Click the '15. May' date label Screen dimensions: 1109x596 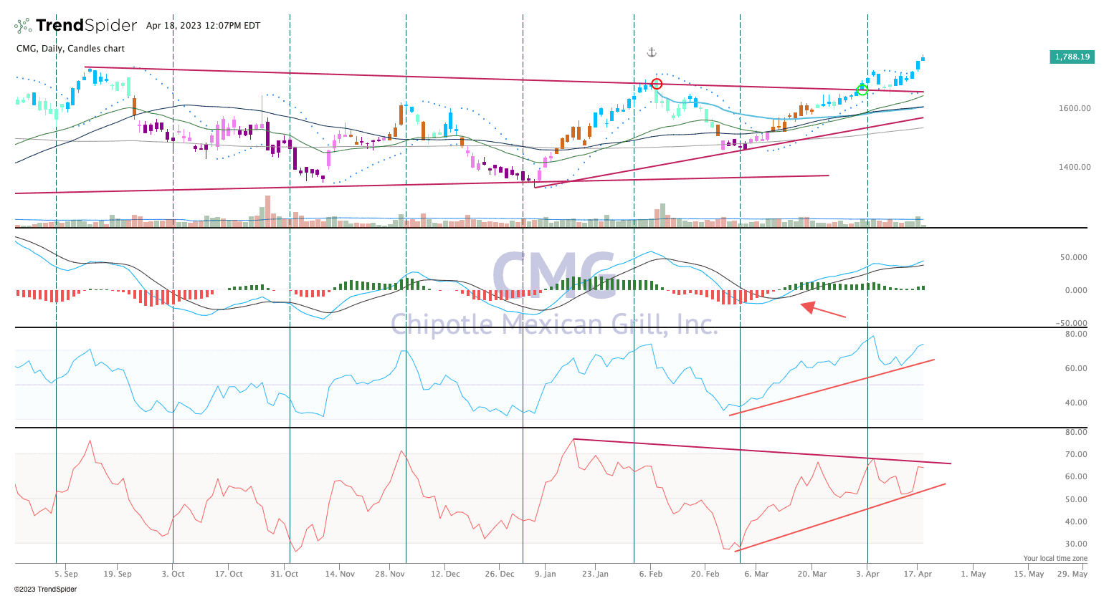coord(1029,574)
